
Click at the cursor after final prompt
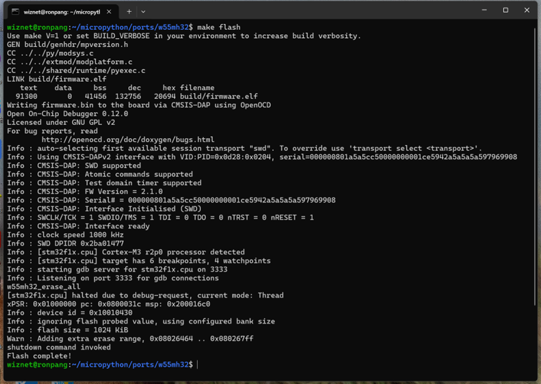coord(197,365)
